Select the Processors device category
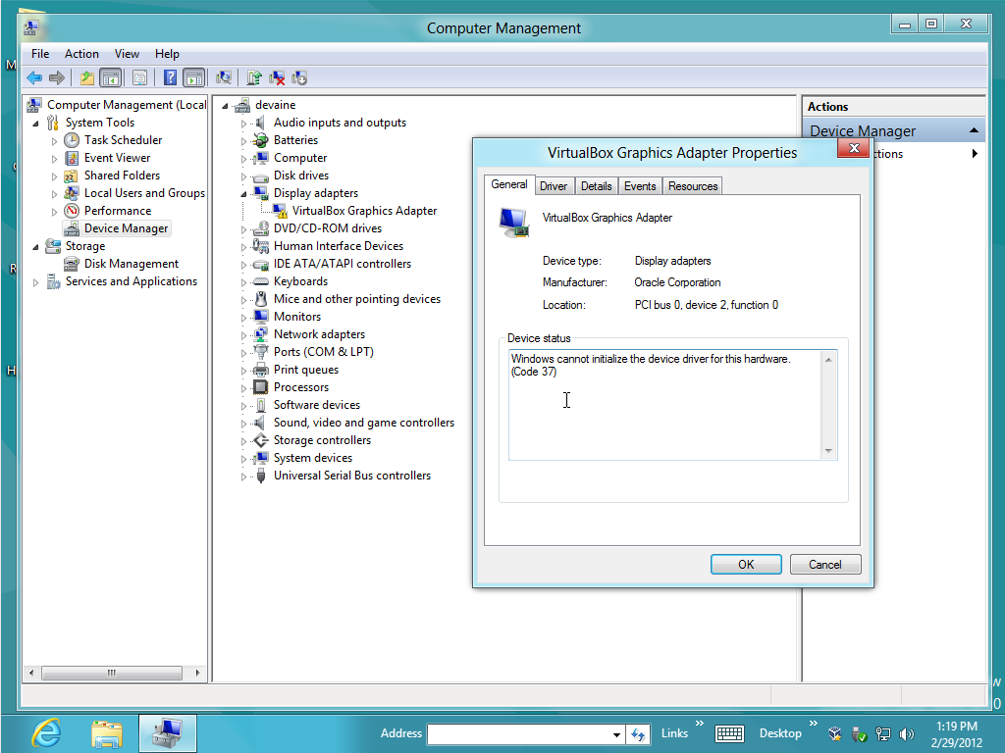Viewport: 1005px width, 753px height. click(x=300, y=387)
